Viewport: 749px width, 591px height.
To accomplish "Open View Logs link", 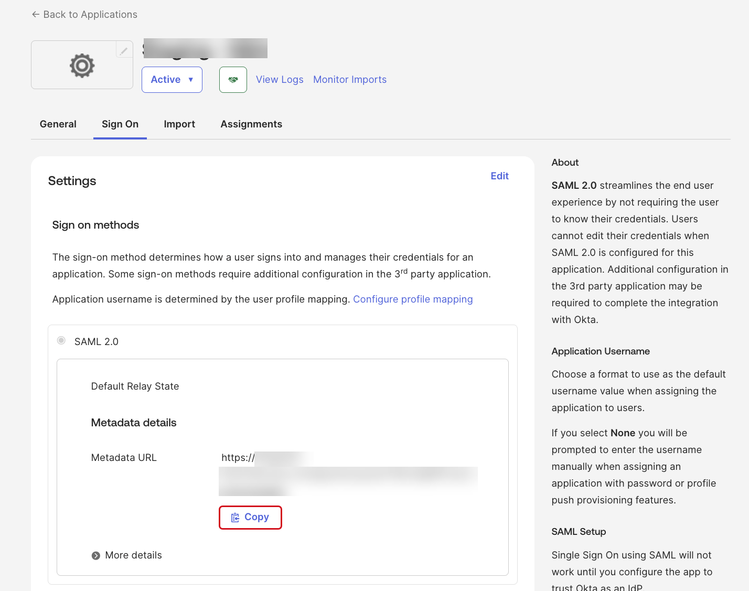I will pyautogui.click(x=280, y=80).
